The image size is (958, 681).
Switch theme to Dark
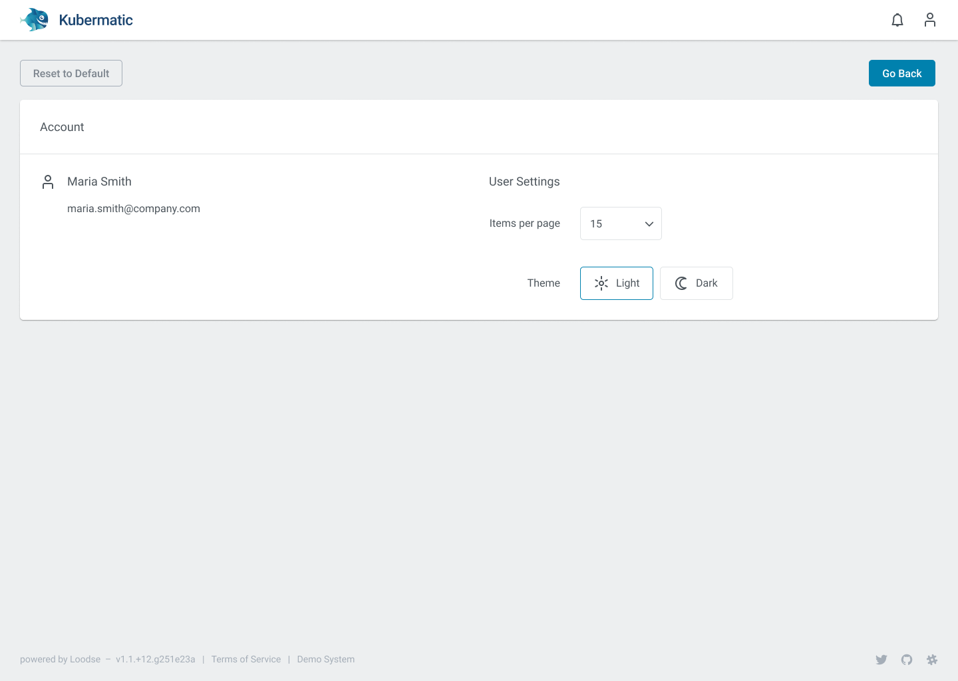(696, 283)
